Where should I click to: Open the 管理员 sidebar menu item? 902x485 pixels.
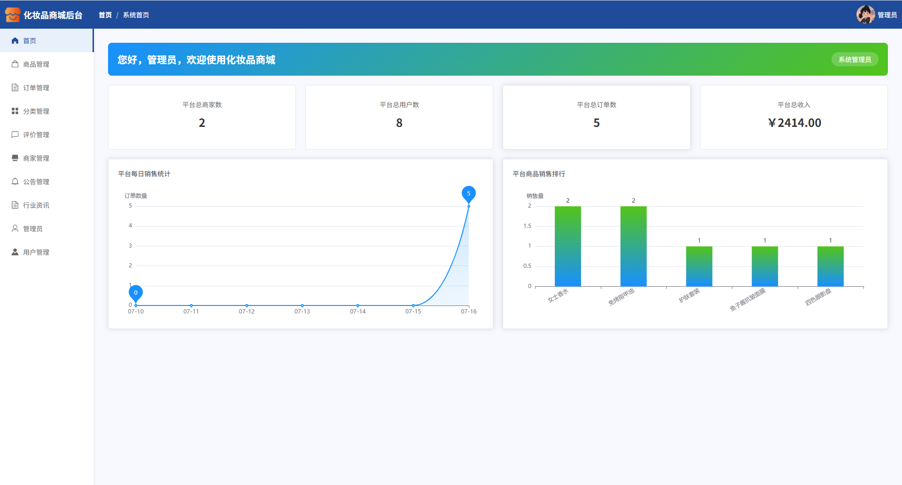(33, 229)
